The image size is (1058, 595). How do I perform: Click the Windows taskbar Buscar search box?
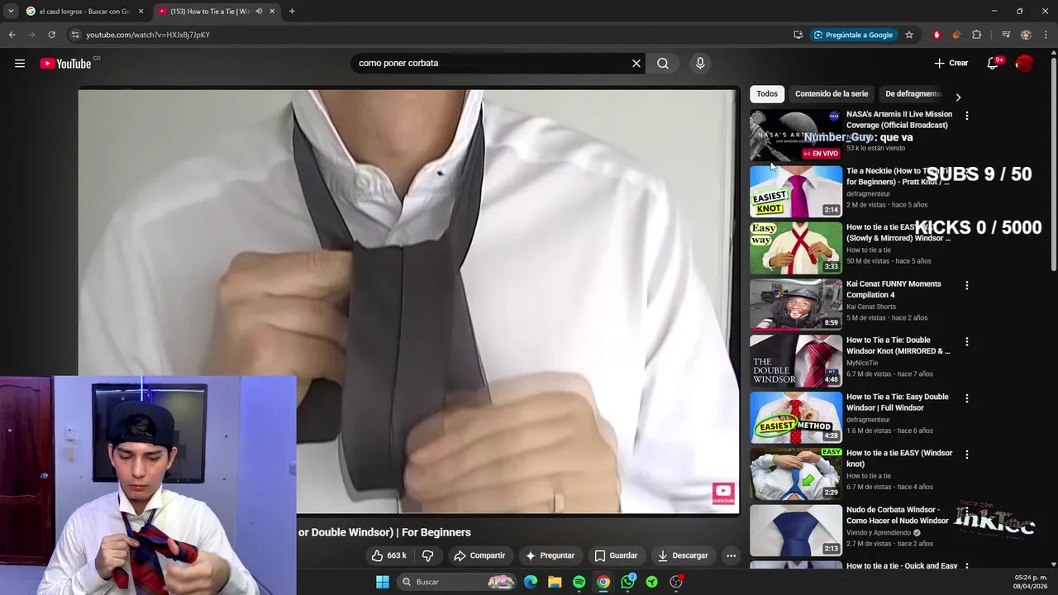pyautogui.click(x=457, y=582)
